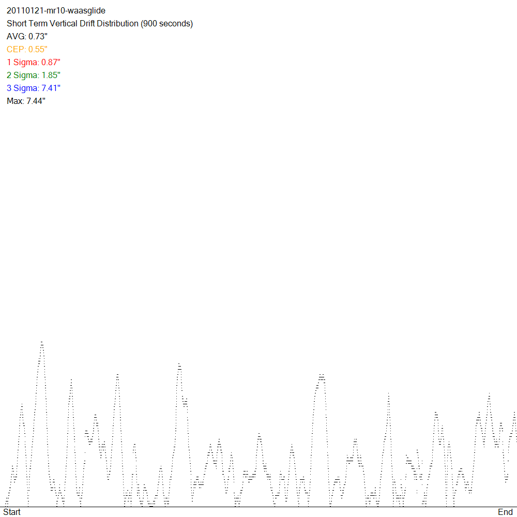Select the Short Term Vertical Drift Distribution subtitle

[x=99, y=24]
